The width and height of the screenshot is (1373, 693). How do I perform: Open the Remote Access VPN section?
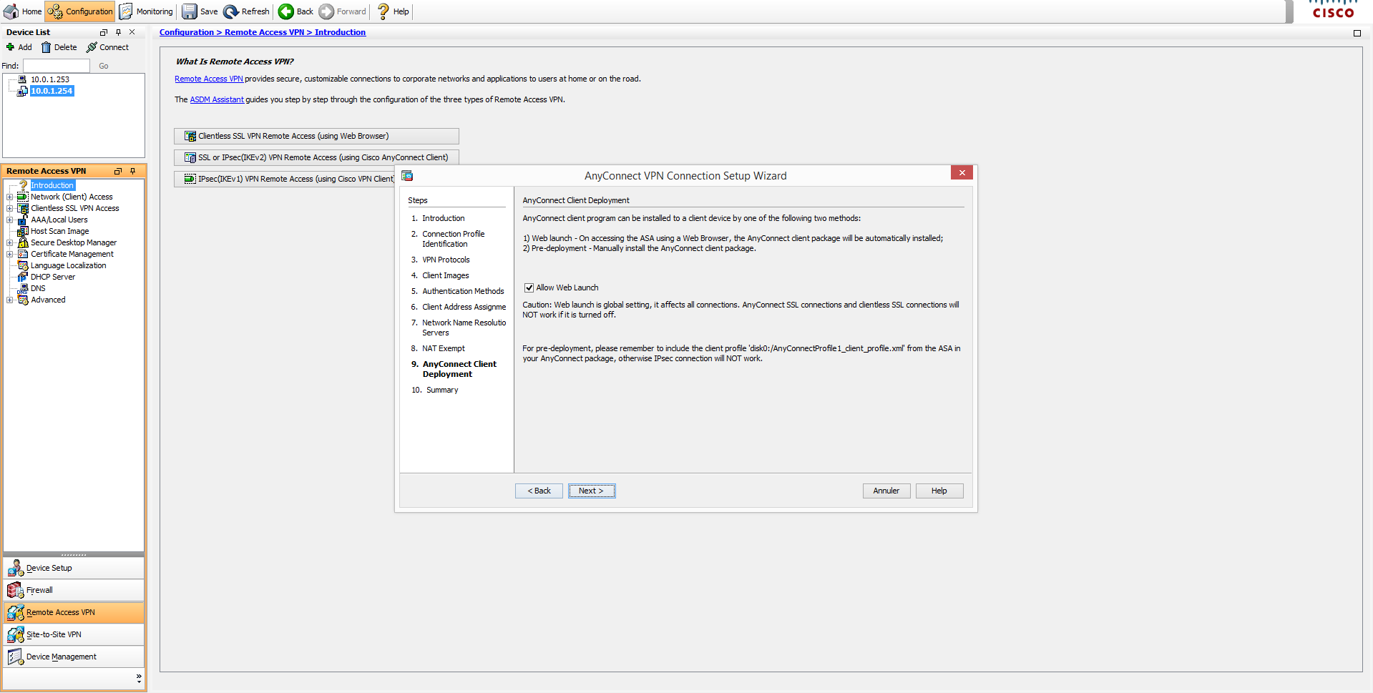pyautogui.click(x=74, y=612)
